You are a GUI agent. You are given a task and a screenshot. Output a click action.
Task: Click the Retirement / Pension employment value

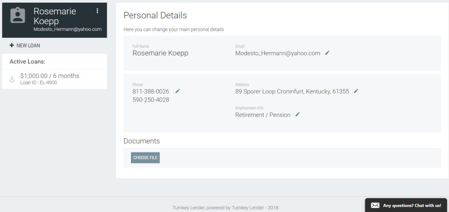[263, 115]
